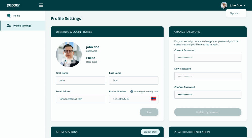This screenshot has width=252, height=138.
Task: Click the Save button
Action: click(x=149, y=112)
